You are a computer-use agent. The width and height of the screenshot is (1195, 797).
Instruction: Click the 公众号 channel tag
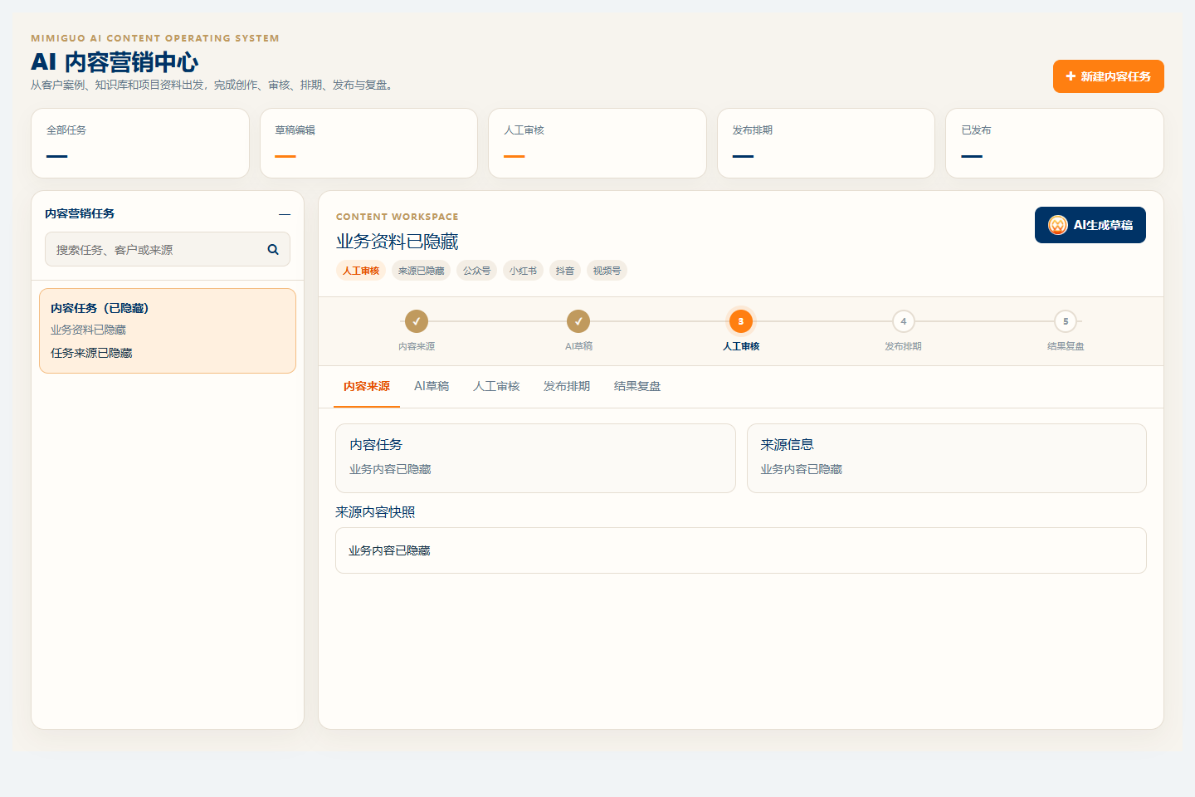(x=476, y=271)
